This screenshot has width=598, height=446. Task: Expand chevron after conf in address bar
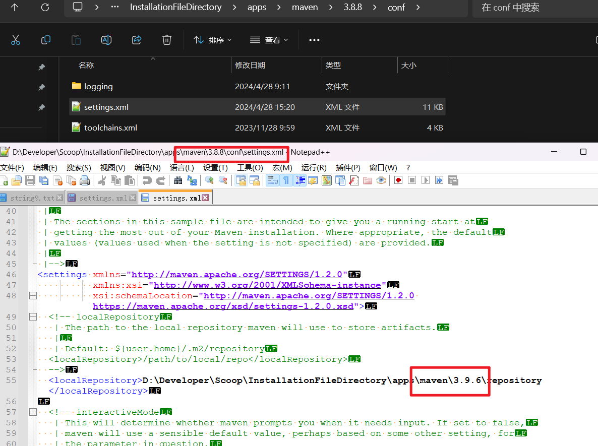(418, 7)
